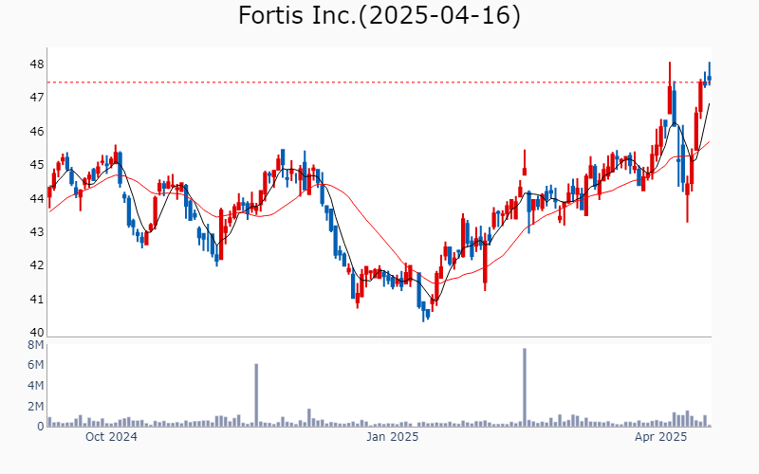Click the 'Apr 2025' date label
The width and height of the screenshot is (759, 474).
pos(660,437)
